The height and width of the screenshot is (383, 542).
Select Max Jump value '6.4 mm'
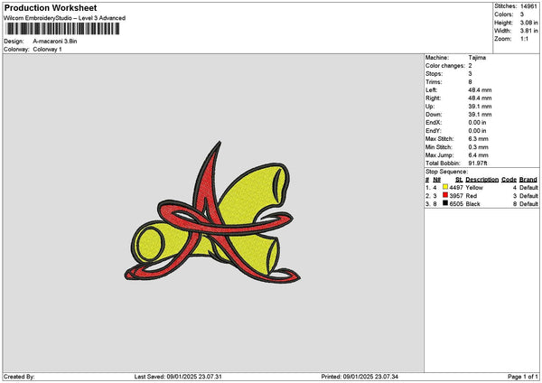(479, 155)
